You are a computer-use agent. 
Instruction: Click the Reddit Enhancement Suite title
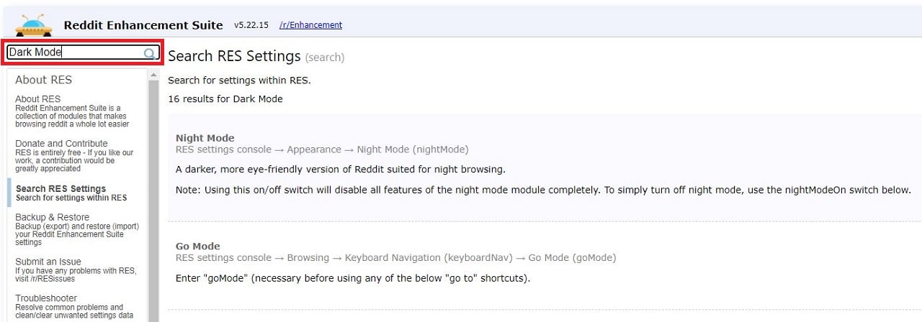(143, 24)
